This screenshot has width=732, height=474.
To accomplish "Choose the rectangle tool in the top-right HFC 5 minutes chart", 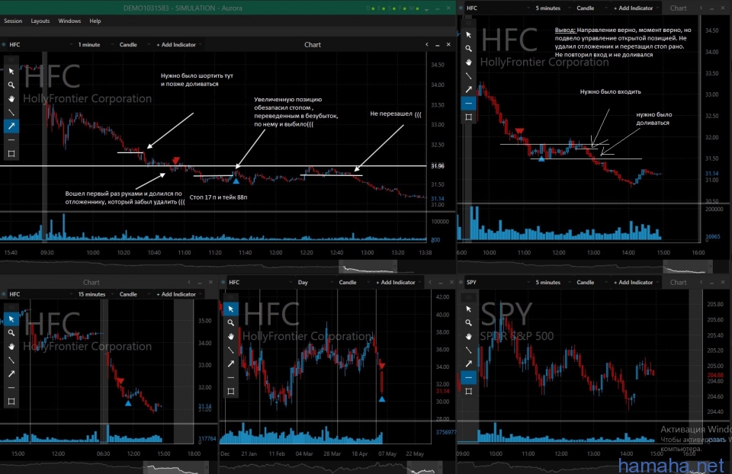I will 468,117.
